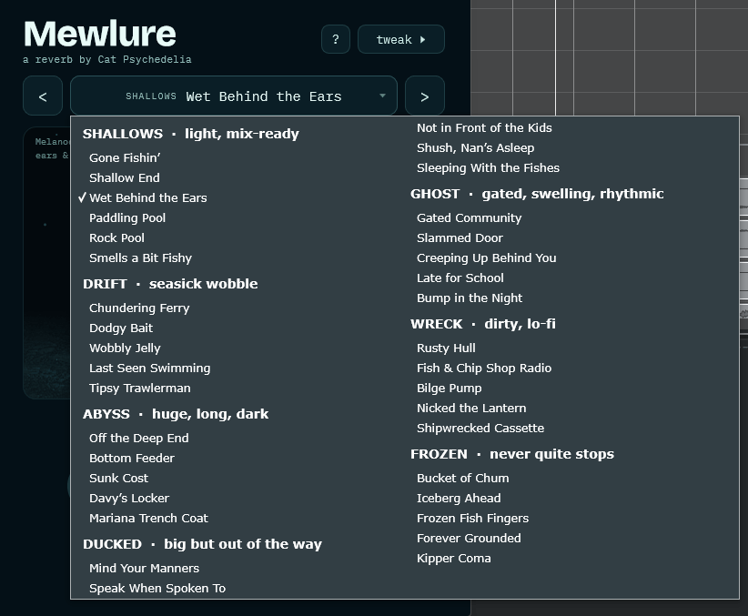Open the tweak panel
The height and width of the screenshot is (616, 748).
(x=400, y=39)
